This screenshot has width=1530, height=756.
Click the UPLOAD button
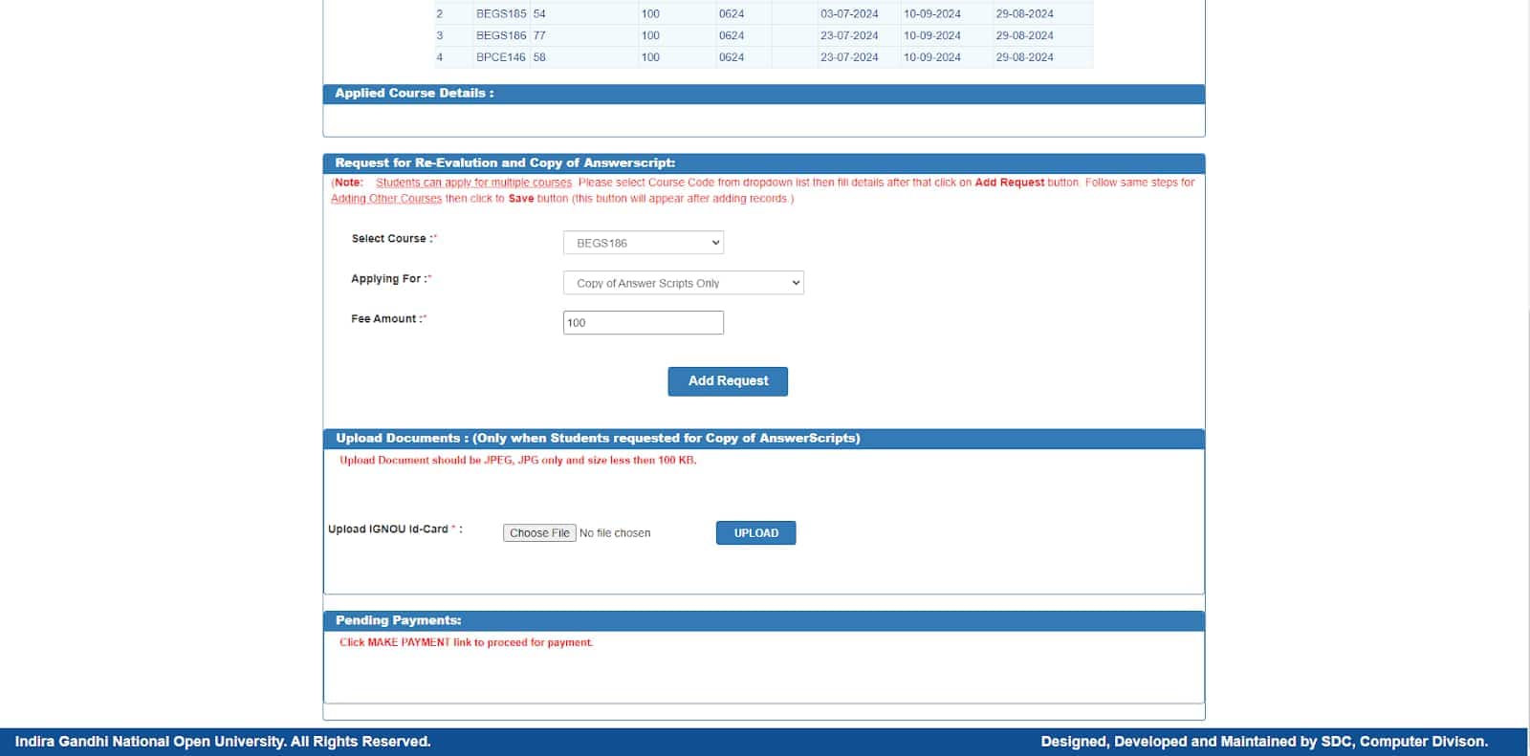click(x=755, y=533)
